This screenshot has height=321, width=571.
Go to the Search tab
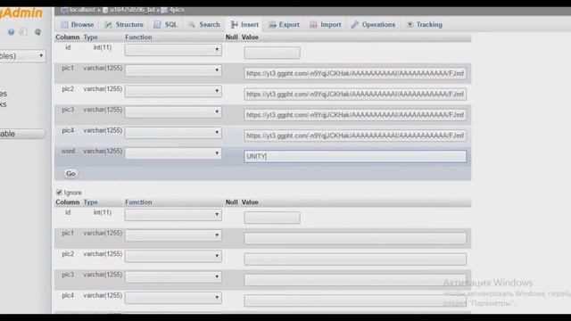[x=204, y=25]
